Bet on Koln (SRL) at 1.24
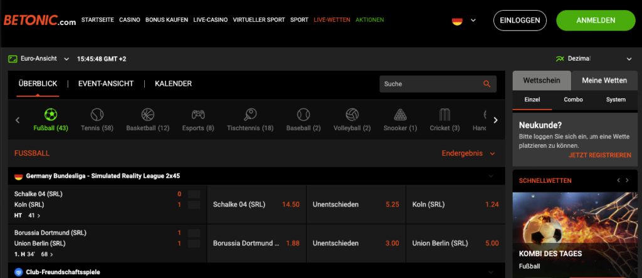Viewport: 642px width, 278px height. point(455,204)
